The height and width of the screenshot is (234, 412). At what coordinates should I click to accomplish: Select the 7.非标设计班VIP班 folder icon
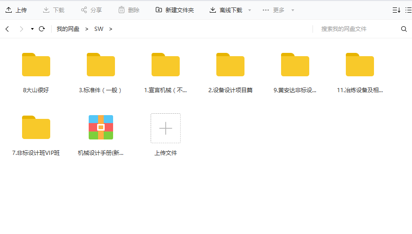[x=36, y=127]
